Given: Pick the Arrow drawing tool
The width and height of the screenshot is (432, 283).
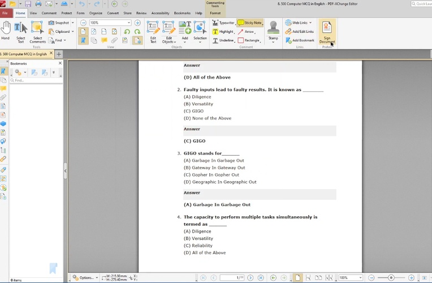Looking at the screenshot, I should (246, 32).
